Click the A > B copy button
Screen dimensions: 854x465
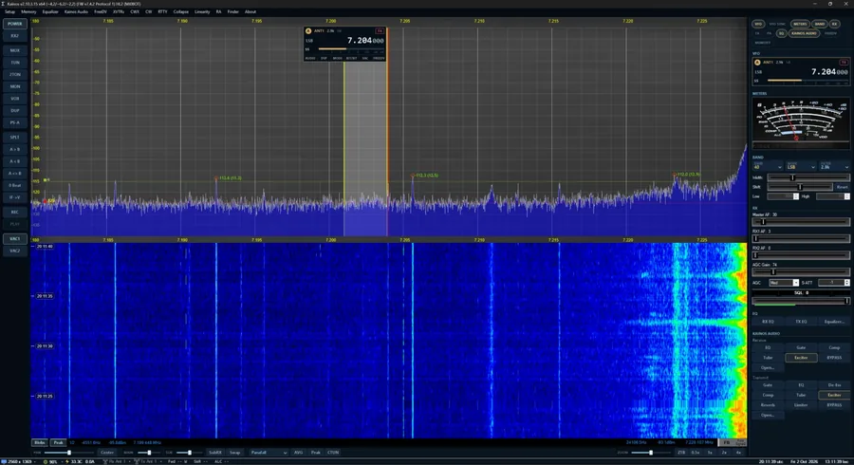pos(14,149)
